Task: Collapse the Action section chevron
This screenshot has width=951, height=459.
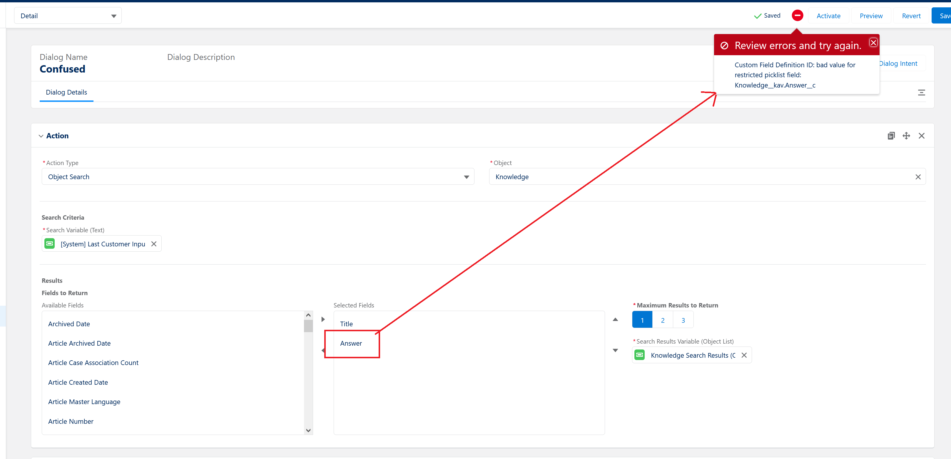Action: [x=41, y=136]
